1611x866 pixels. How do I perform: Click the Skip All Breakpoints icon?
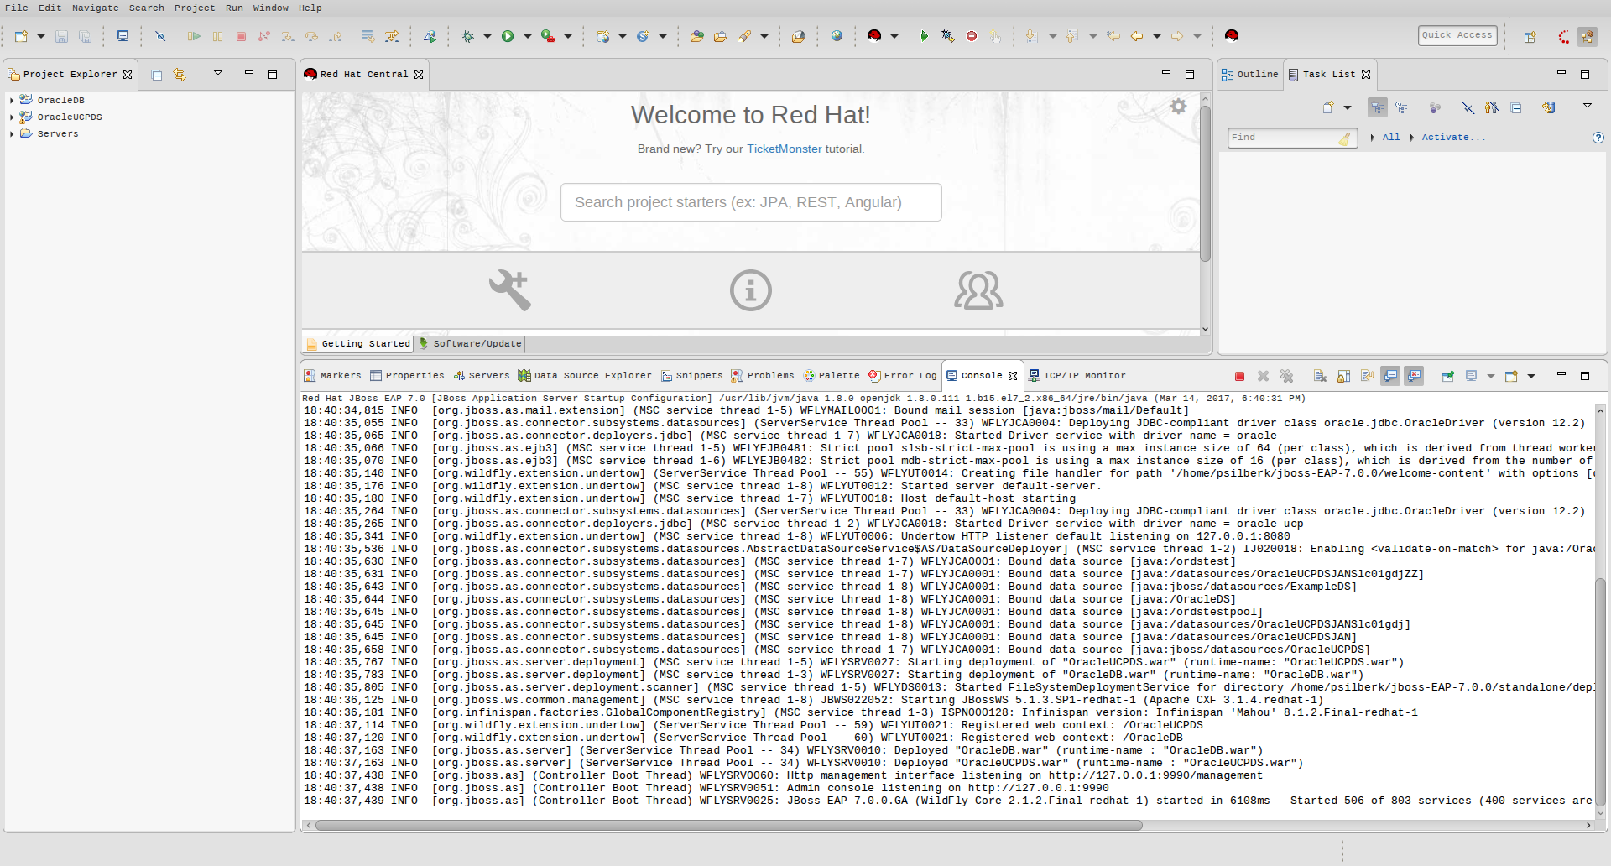coord(160,36)
